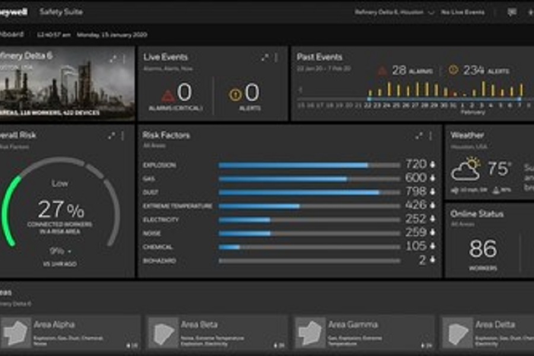Expand the Overall Risk panel
Image resolution: width=534 pixels, height=356 pixels.
click(112, 136)
